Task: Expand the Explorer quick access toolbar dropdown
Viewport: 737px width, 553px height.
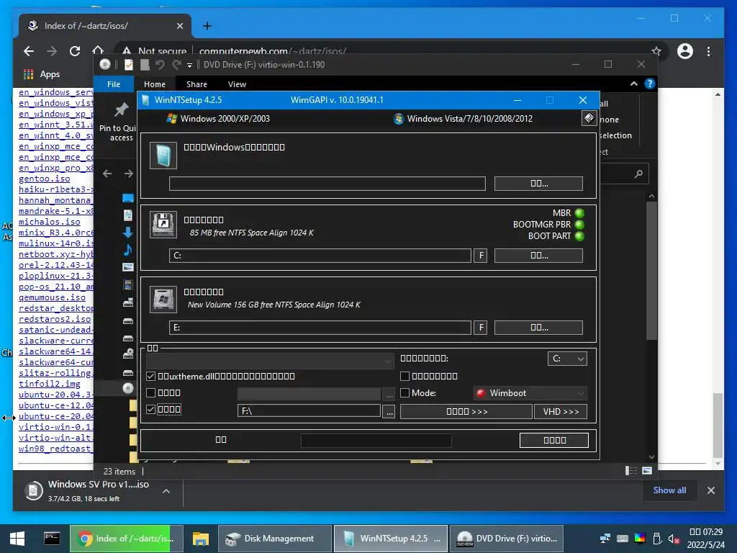Action: (x=189, y=66)
